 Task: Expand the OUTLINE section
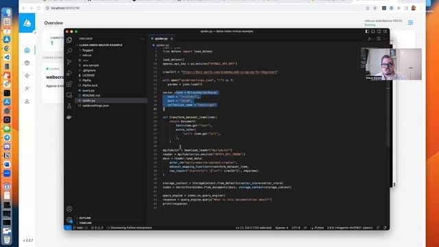click(x=85, y=218)
